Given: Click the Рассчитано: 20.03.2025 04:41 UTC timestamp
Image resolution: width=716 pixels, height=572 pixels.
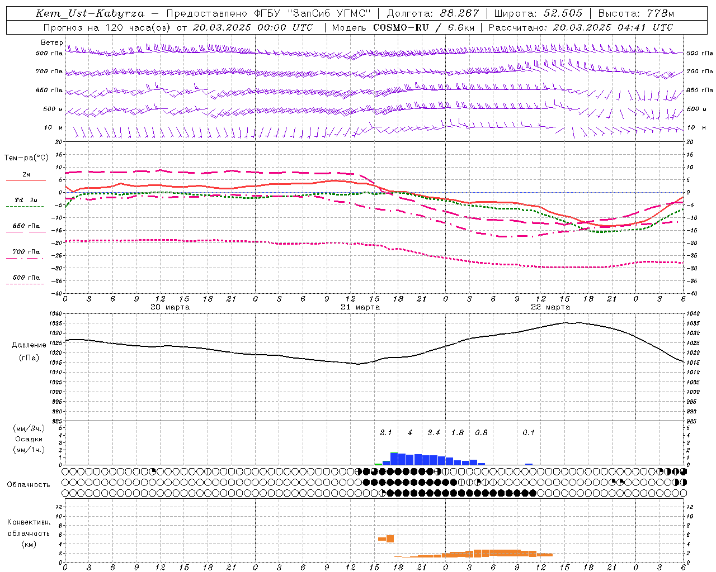Looking at the screenshot, I should (581, 27).
